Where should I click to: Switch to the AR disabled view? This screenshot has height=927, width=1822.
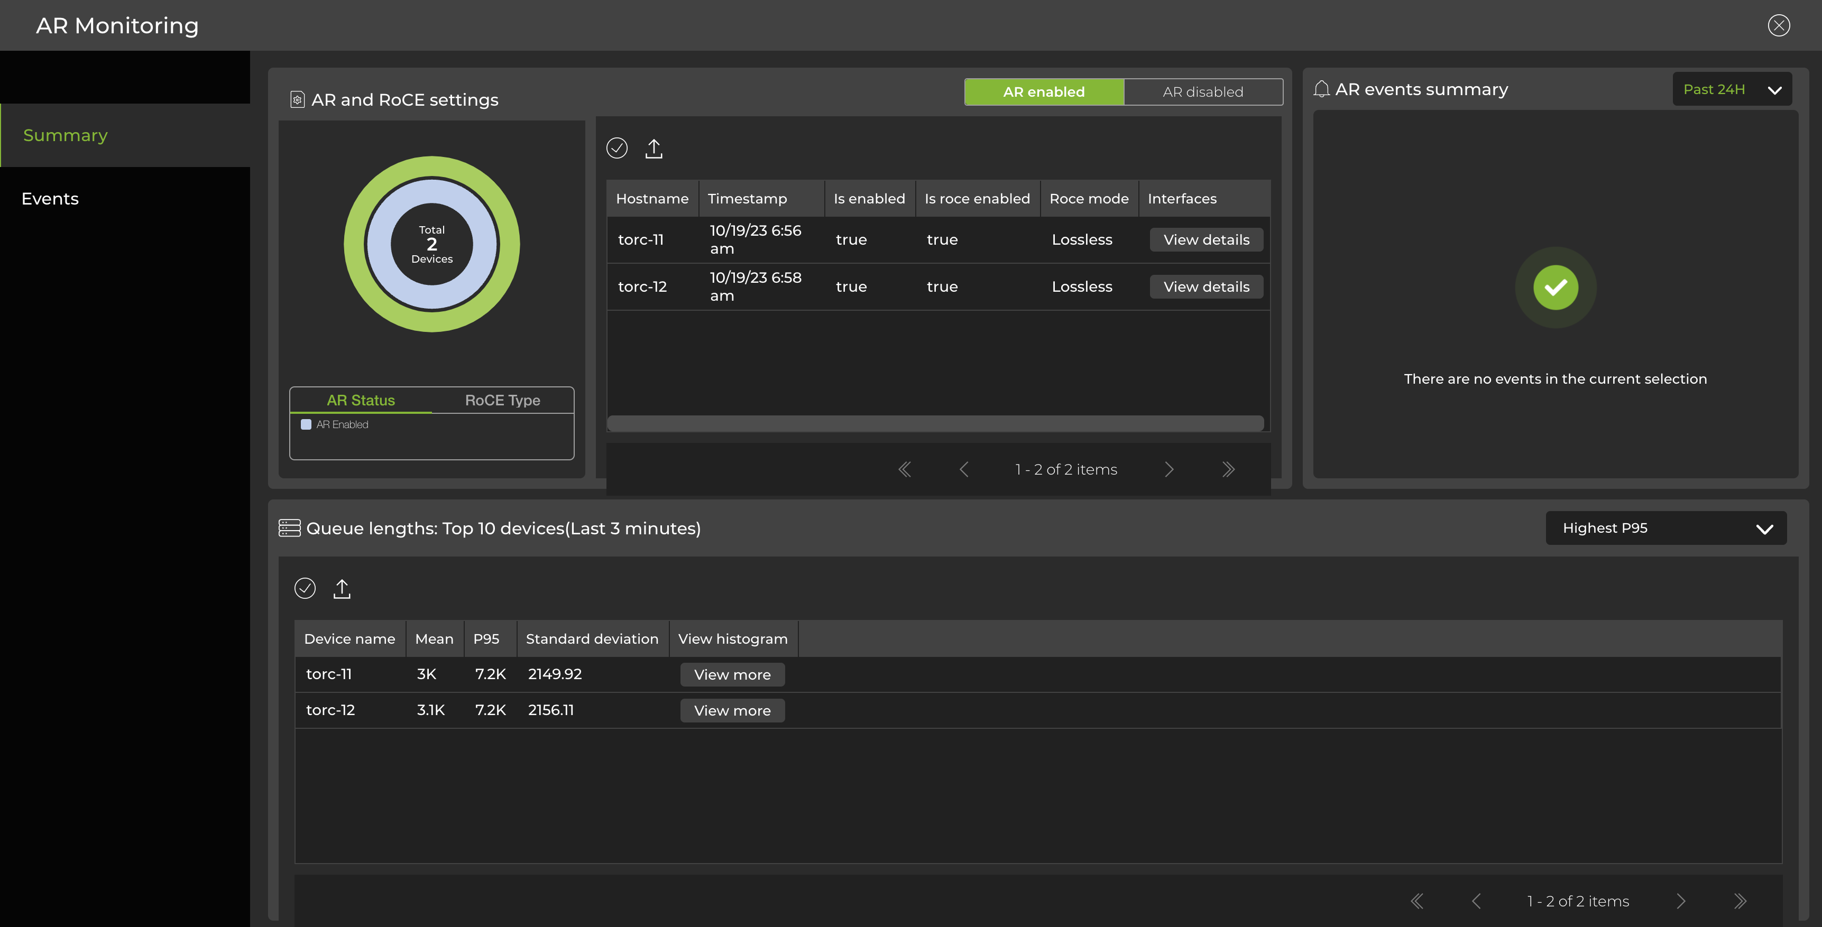click(x=1202, y=91)
